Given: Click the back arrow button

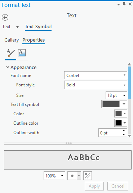Looking at the screenshot, I should tap(5, 17).
